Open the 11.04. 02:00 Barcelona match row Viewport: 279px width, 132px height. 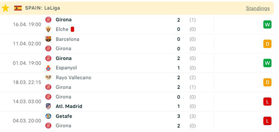point(137,44)
